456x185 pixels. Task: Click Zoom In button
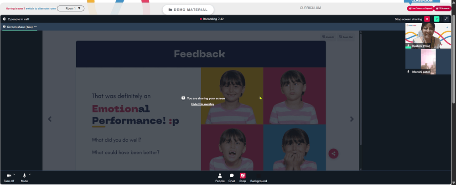(328, 37)
